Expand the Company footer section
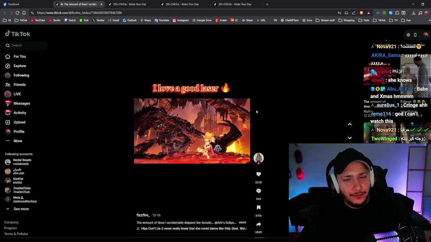Viewport: 431px width, 242px height. [11, 223]
